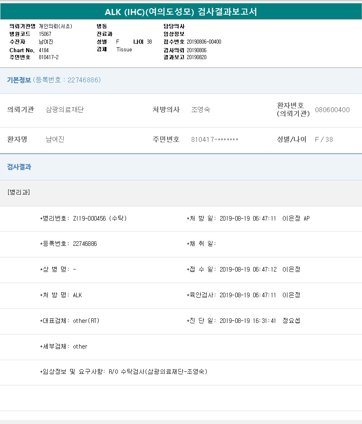Click the 등록번호 22746886 in pathology details

pos(68,244)
